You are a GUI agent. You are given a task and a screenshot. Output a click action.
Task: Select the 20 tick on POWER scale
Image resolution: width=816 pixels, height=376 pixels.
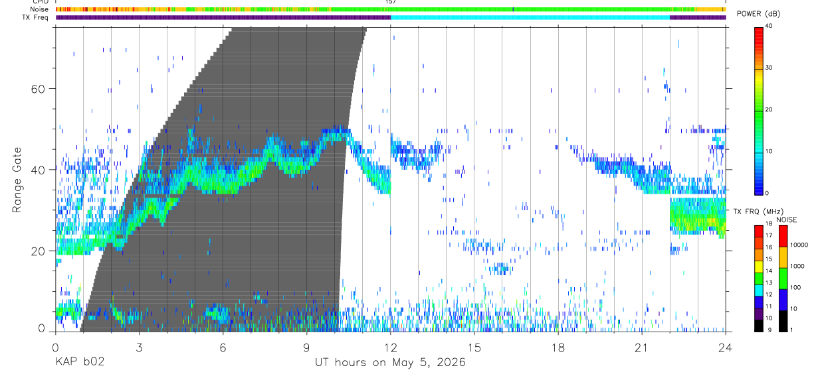click(769, 110)
